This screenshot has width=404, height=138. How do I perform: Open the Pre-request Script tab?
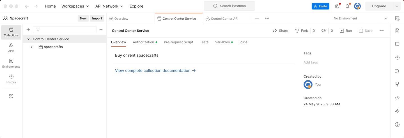(x=178, y=42)
